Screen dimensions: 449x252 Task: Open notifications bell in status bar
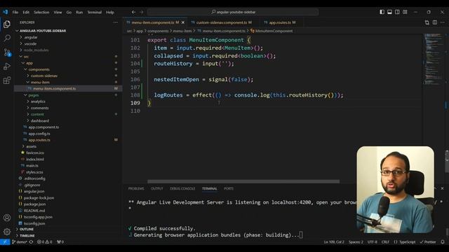point(443,241)
